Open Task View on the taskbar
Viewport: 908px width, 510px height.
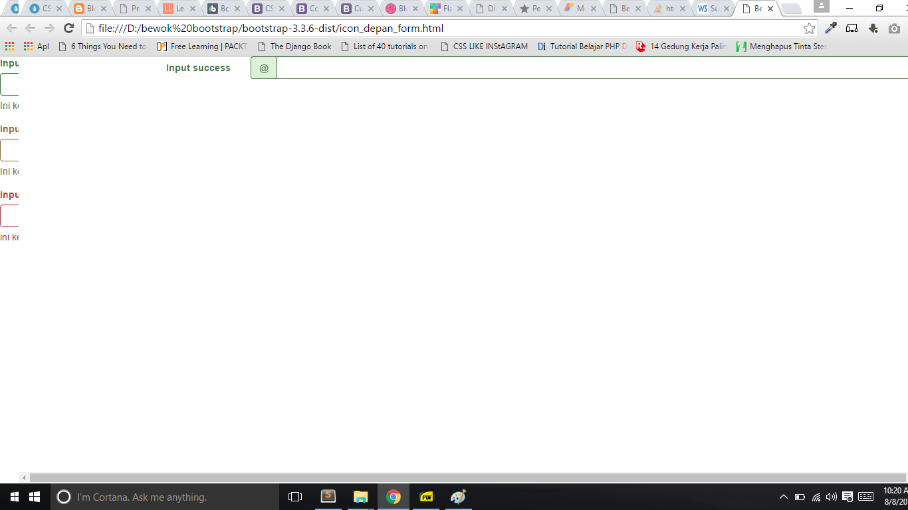(295, 497)
